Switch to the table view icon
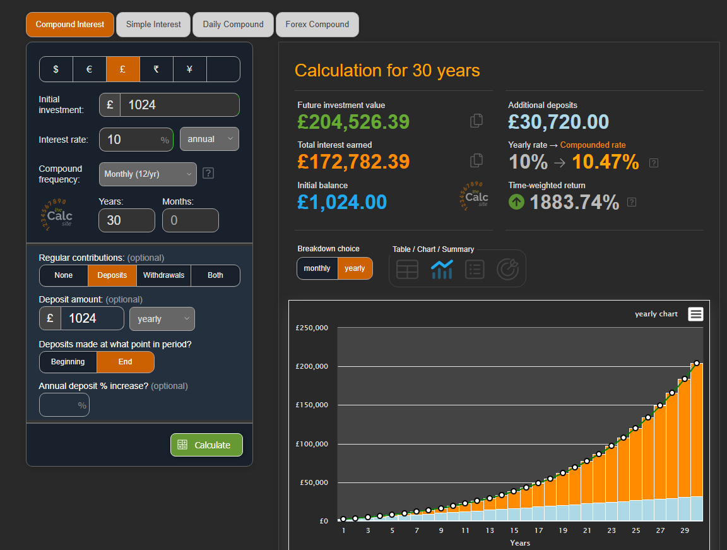Viewport: 727px width, 550px height. click(x=407, y=269)
